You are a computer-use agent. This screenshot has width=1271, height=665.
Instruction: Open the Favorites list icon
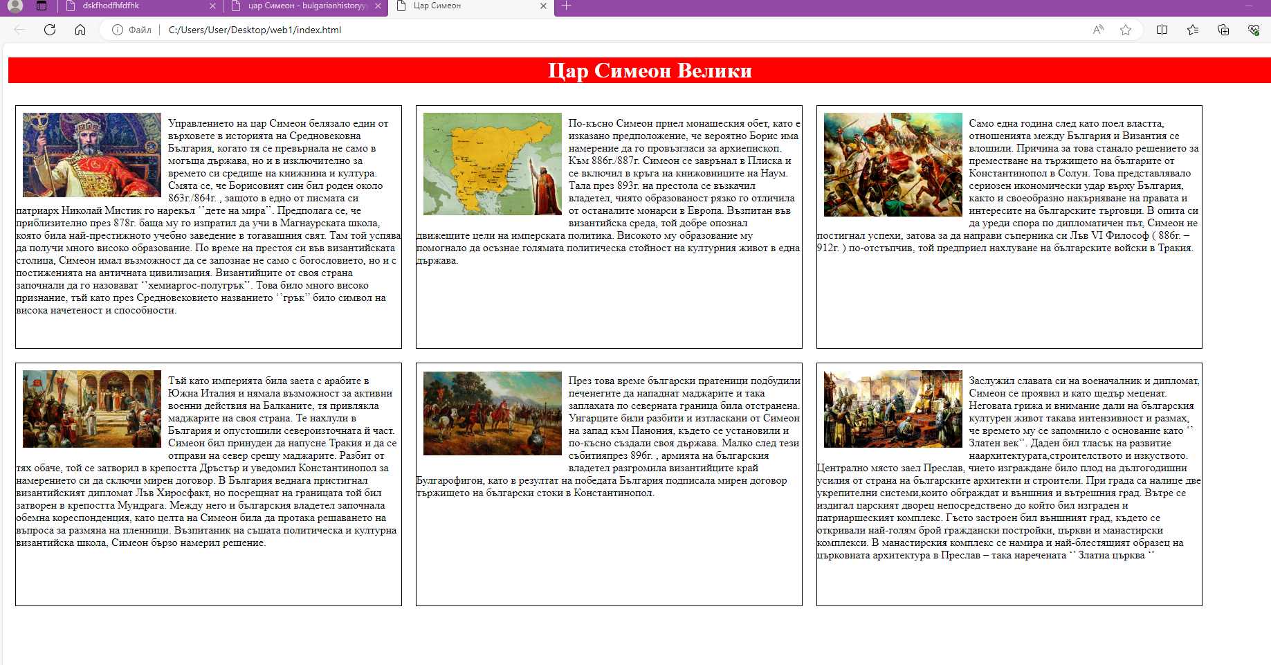(1193, 30)
